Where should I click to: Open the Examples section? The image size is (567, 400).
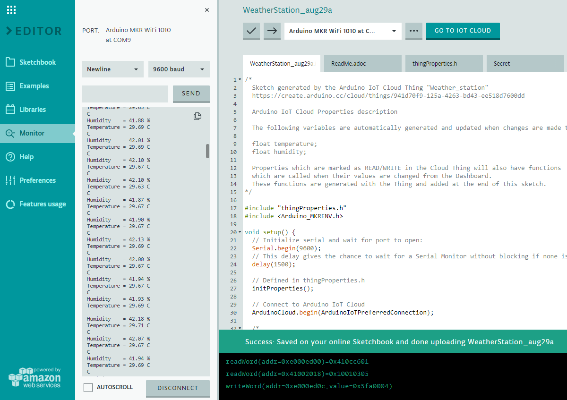tap(34, 86)
